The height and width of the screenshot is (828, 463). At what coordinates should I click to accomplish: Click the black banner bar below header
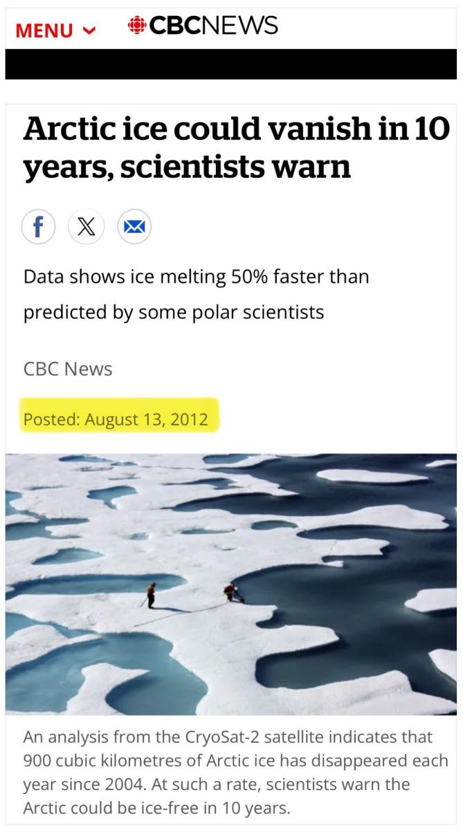pyautogui.click(x=231, y=64)
